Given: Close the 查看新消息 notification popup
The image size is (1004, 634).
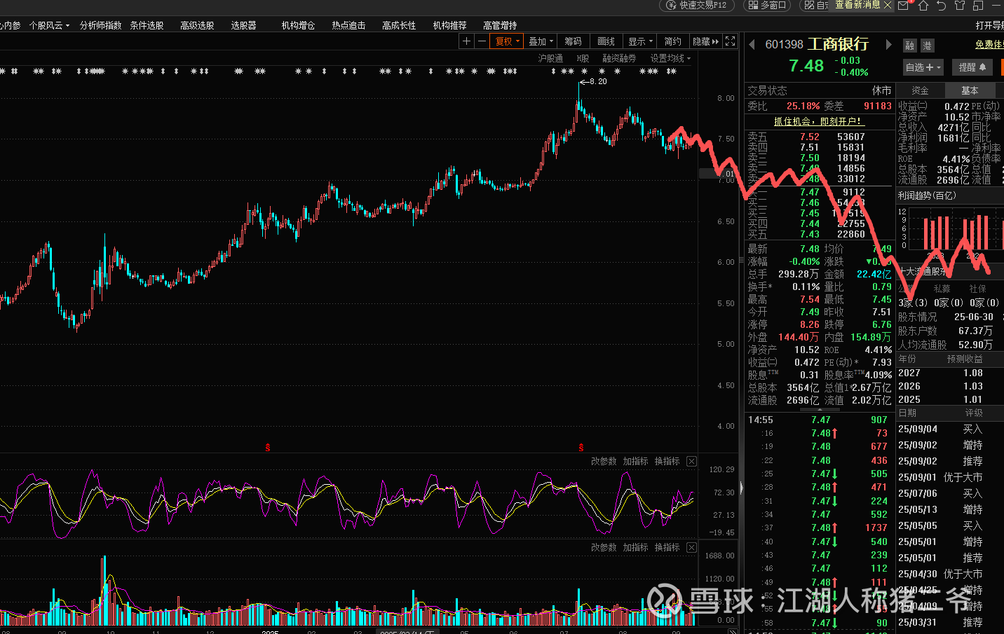Looking at the screenshot, I should coord(887,5).
